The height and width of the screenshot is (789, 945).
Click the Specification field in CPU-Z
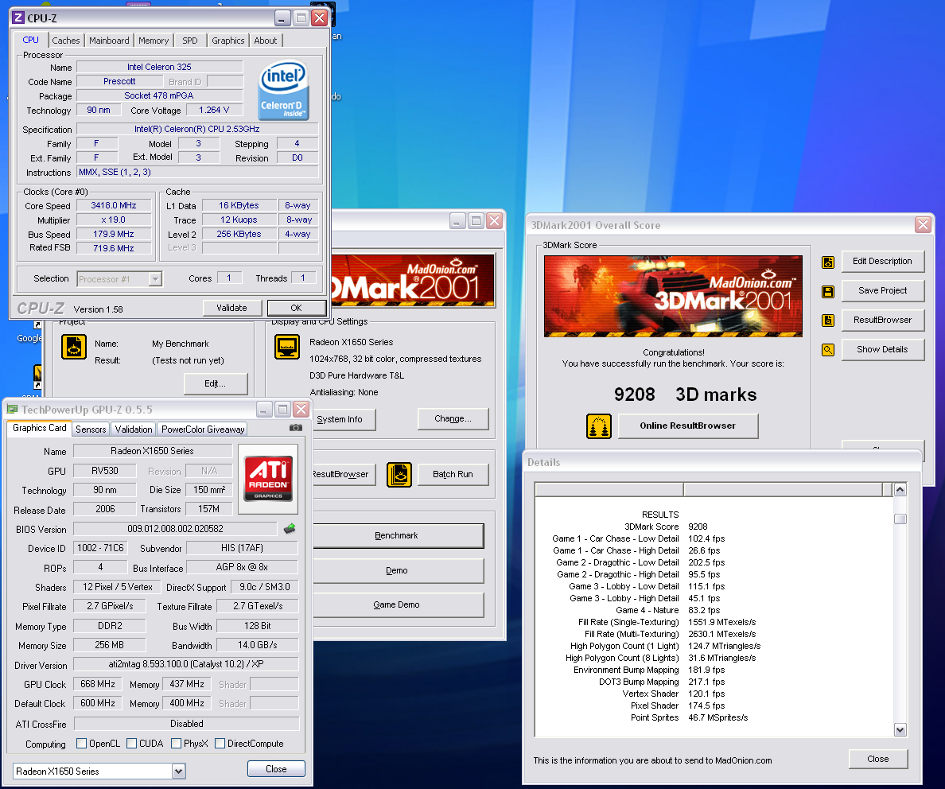point(197,129)
